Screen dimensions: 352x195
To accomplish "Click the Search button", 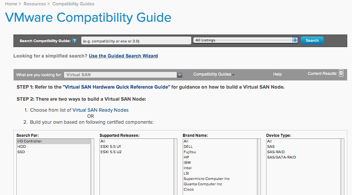I will (x=312, y=41).
